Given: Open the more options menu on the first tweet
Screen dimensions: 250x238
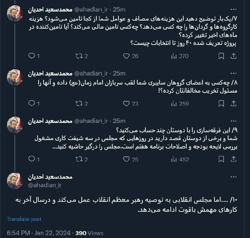Looking at the screenshot, I should tap(233, 9).
